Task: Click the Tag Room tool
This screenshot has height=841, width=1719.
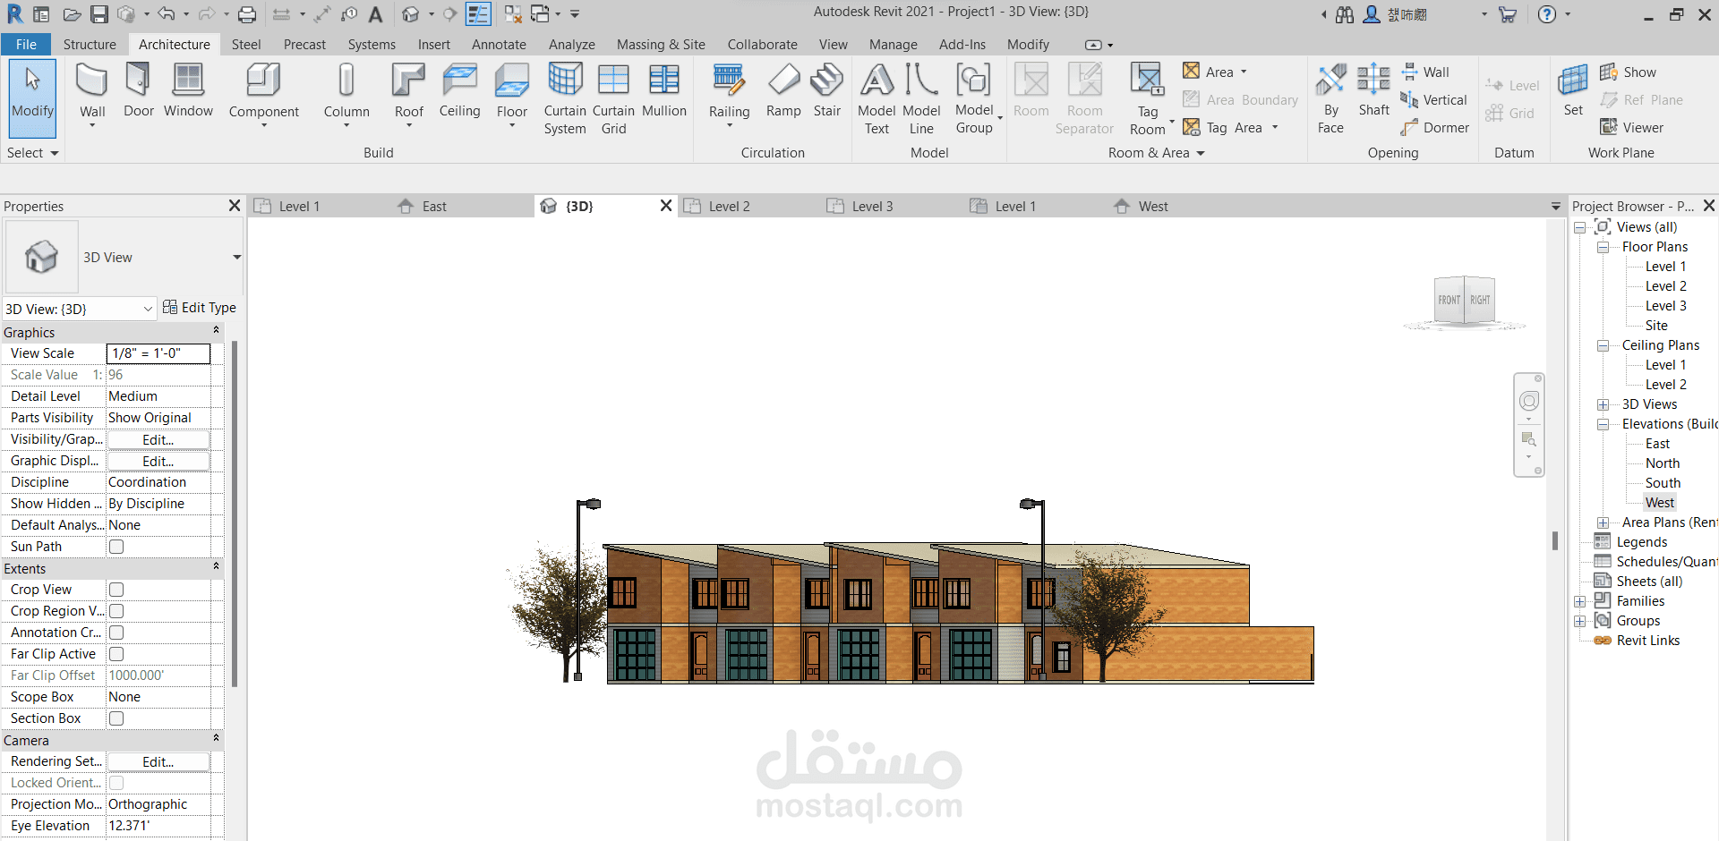Action: click(x=1148, y=98)
